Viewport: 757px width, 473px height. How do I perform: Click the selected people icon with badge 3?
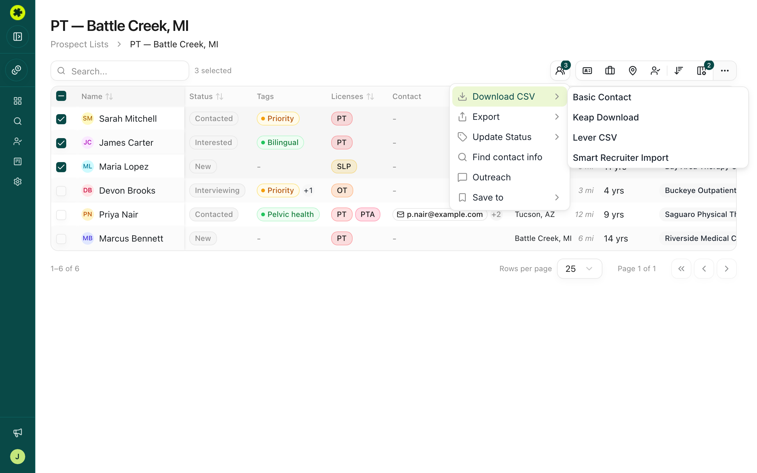(560, 71)
